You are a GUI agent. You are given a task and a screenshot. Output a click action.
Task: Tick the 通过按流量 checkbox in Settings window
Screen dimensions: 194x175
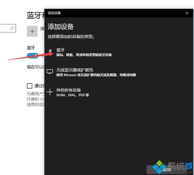pyautogui.click(x=30, y=86)
